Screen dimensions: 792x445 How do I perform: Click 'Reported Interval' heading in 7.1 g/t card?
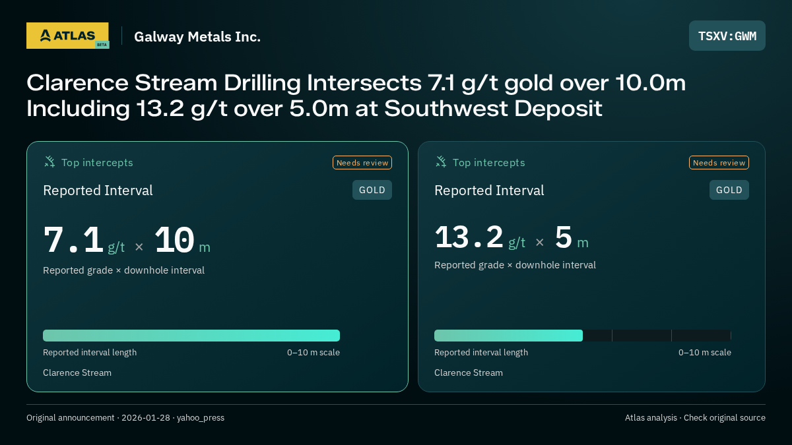[x=98, y=191]
